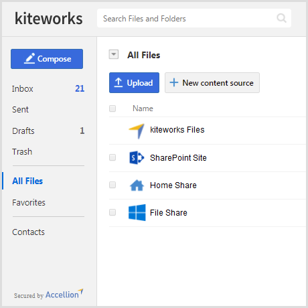Check the SharePoint Site checkbox
This screenshot has height=308, width=308.
tap(112, 157)
